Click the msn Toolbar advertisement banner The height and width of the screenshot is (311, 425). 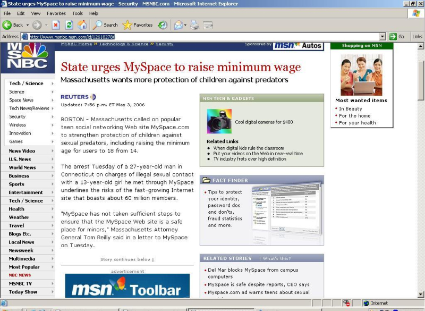coord(127,285)
